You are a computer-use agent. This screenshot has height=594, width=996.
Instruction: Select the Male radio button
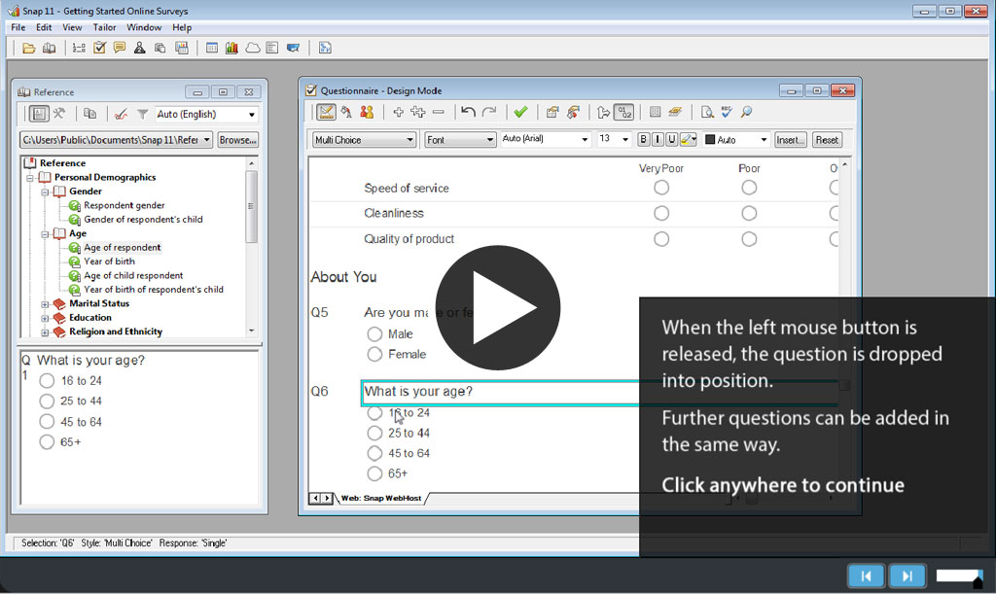[374, 333]
